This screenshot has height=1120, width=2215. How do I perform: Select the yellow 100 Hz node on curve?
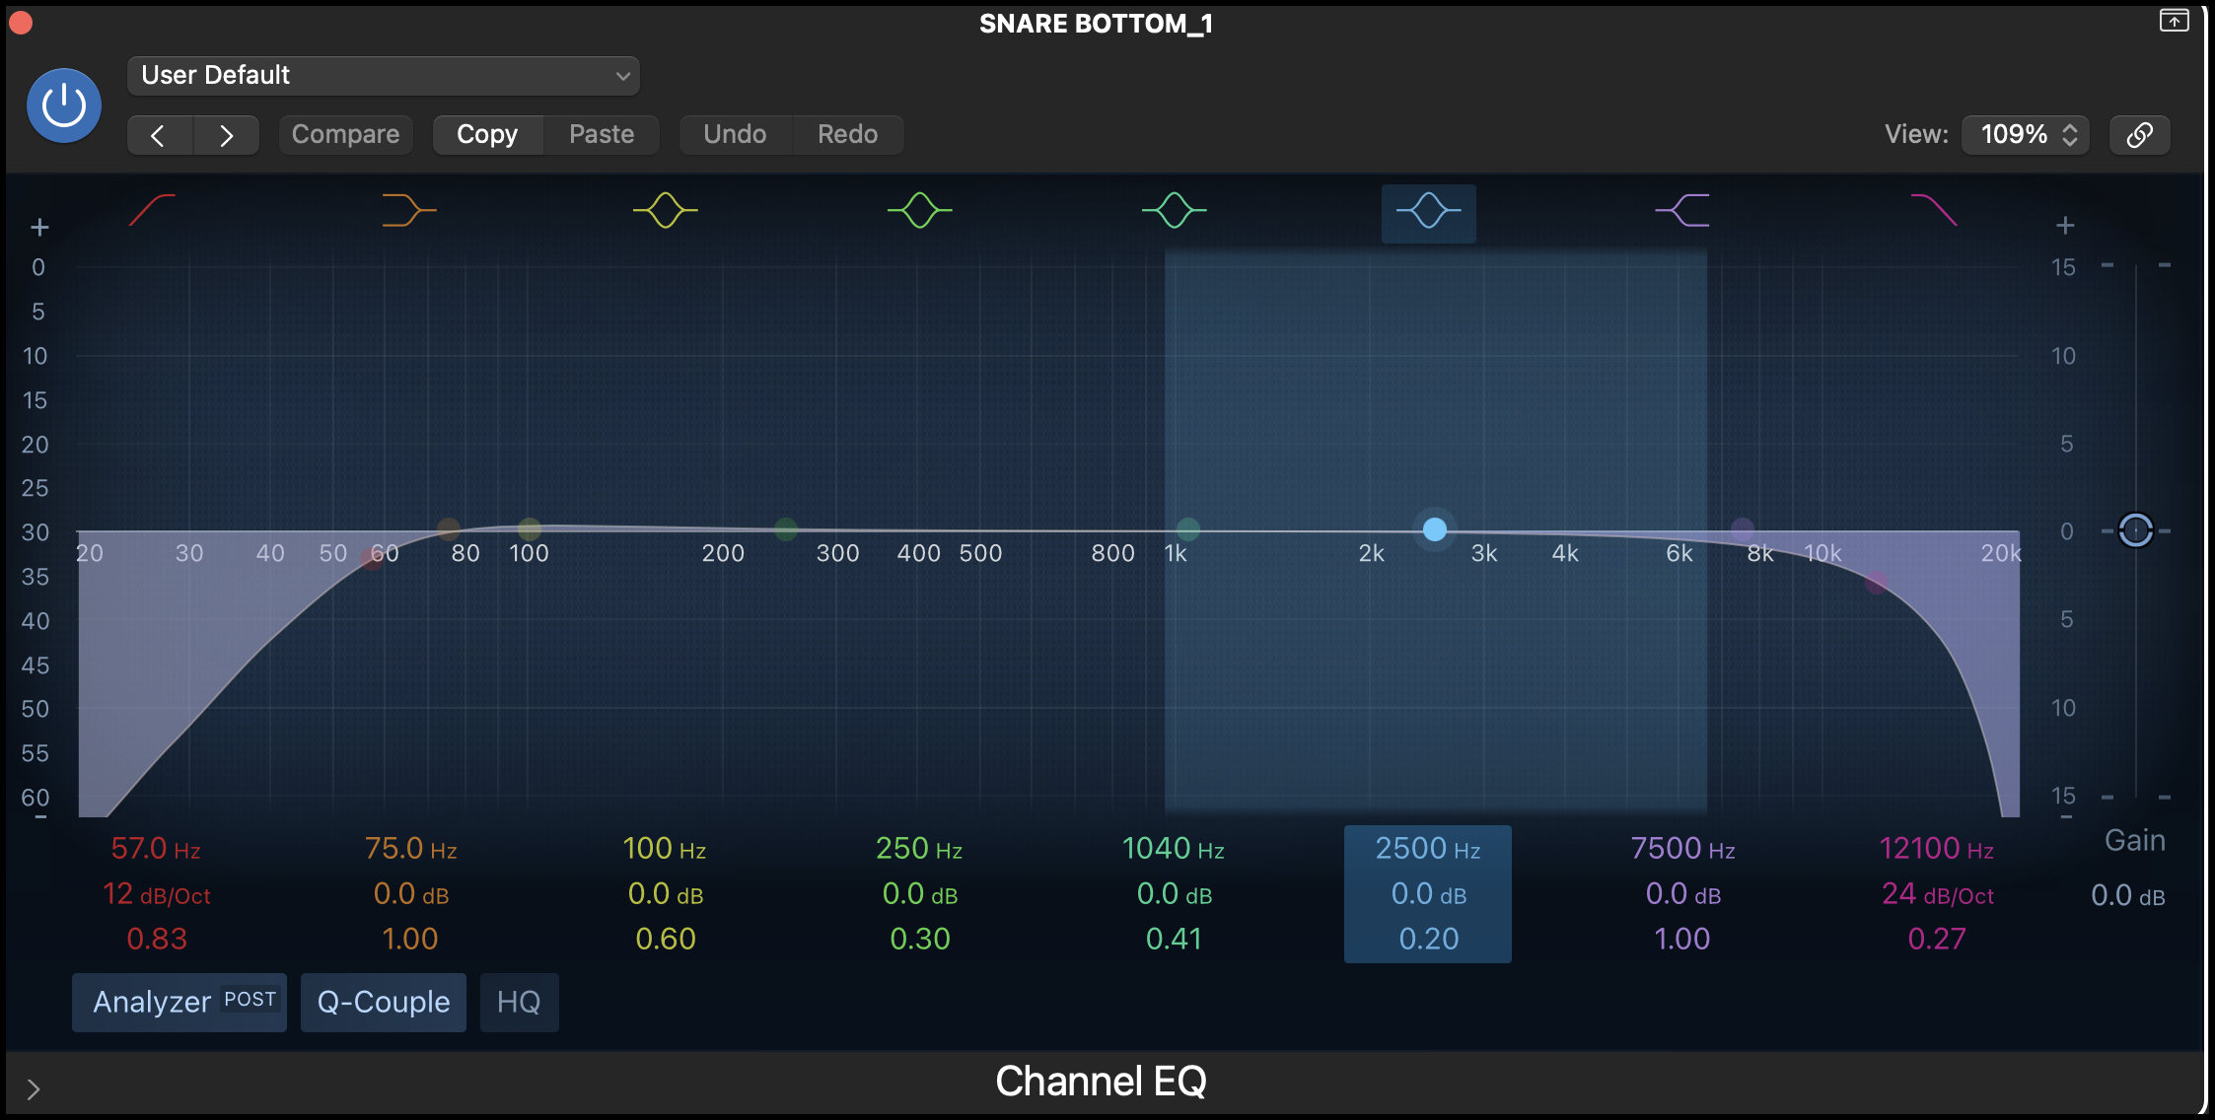(x=530, y=529)
